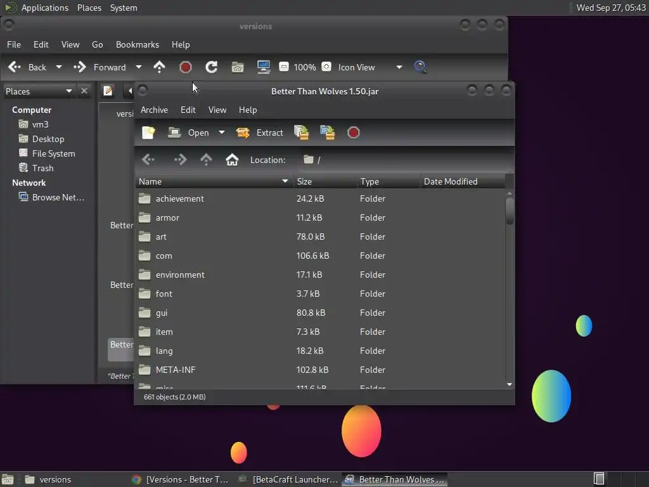649x487 pixels.
Task: Open the archive manager Edit menu
Action: click(188, 110)
